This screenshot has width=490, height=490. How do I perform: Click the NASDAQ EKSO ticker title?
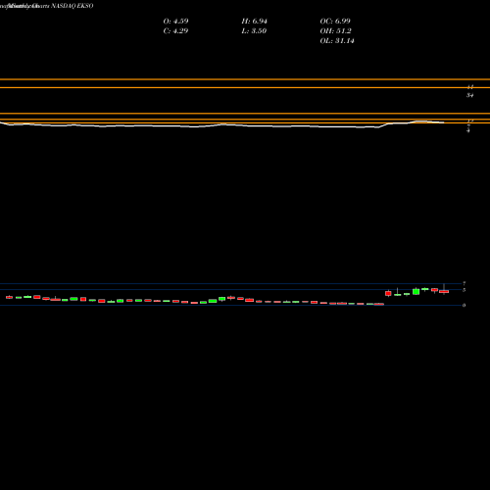tap(73, 6)
